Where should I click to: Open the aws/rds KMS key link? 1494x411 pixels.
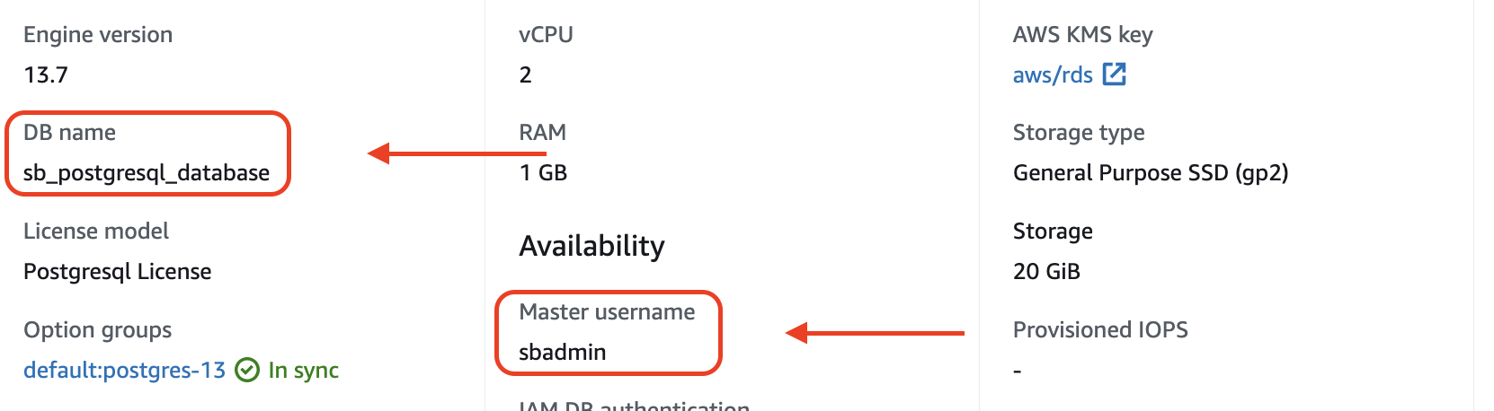(1052, 75)
